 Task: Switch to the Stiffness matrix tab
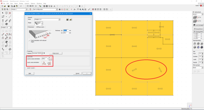[40, 27]
